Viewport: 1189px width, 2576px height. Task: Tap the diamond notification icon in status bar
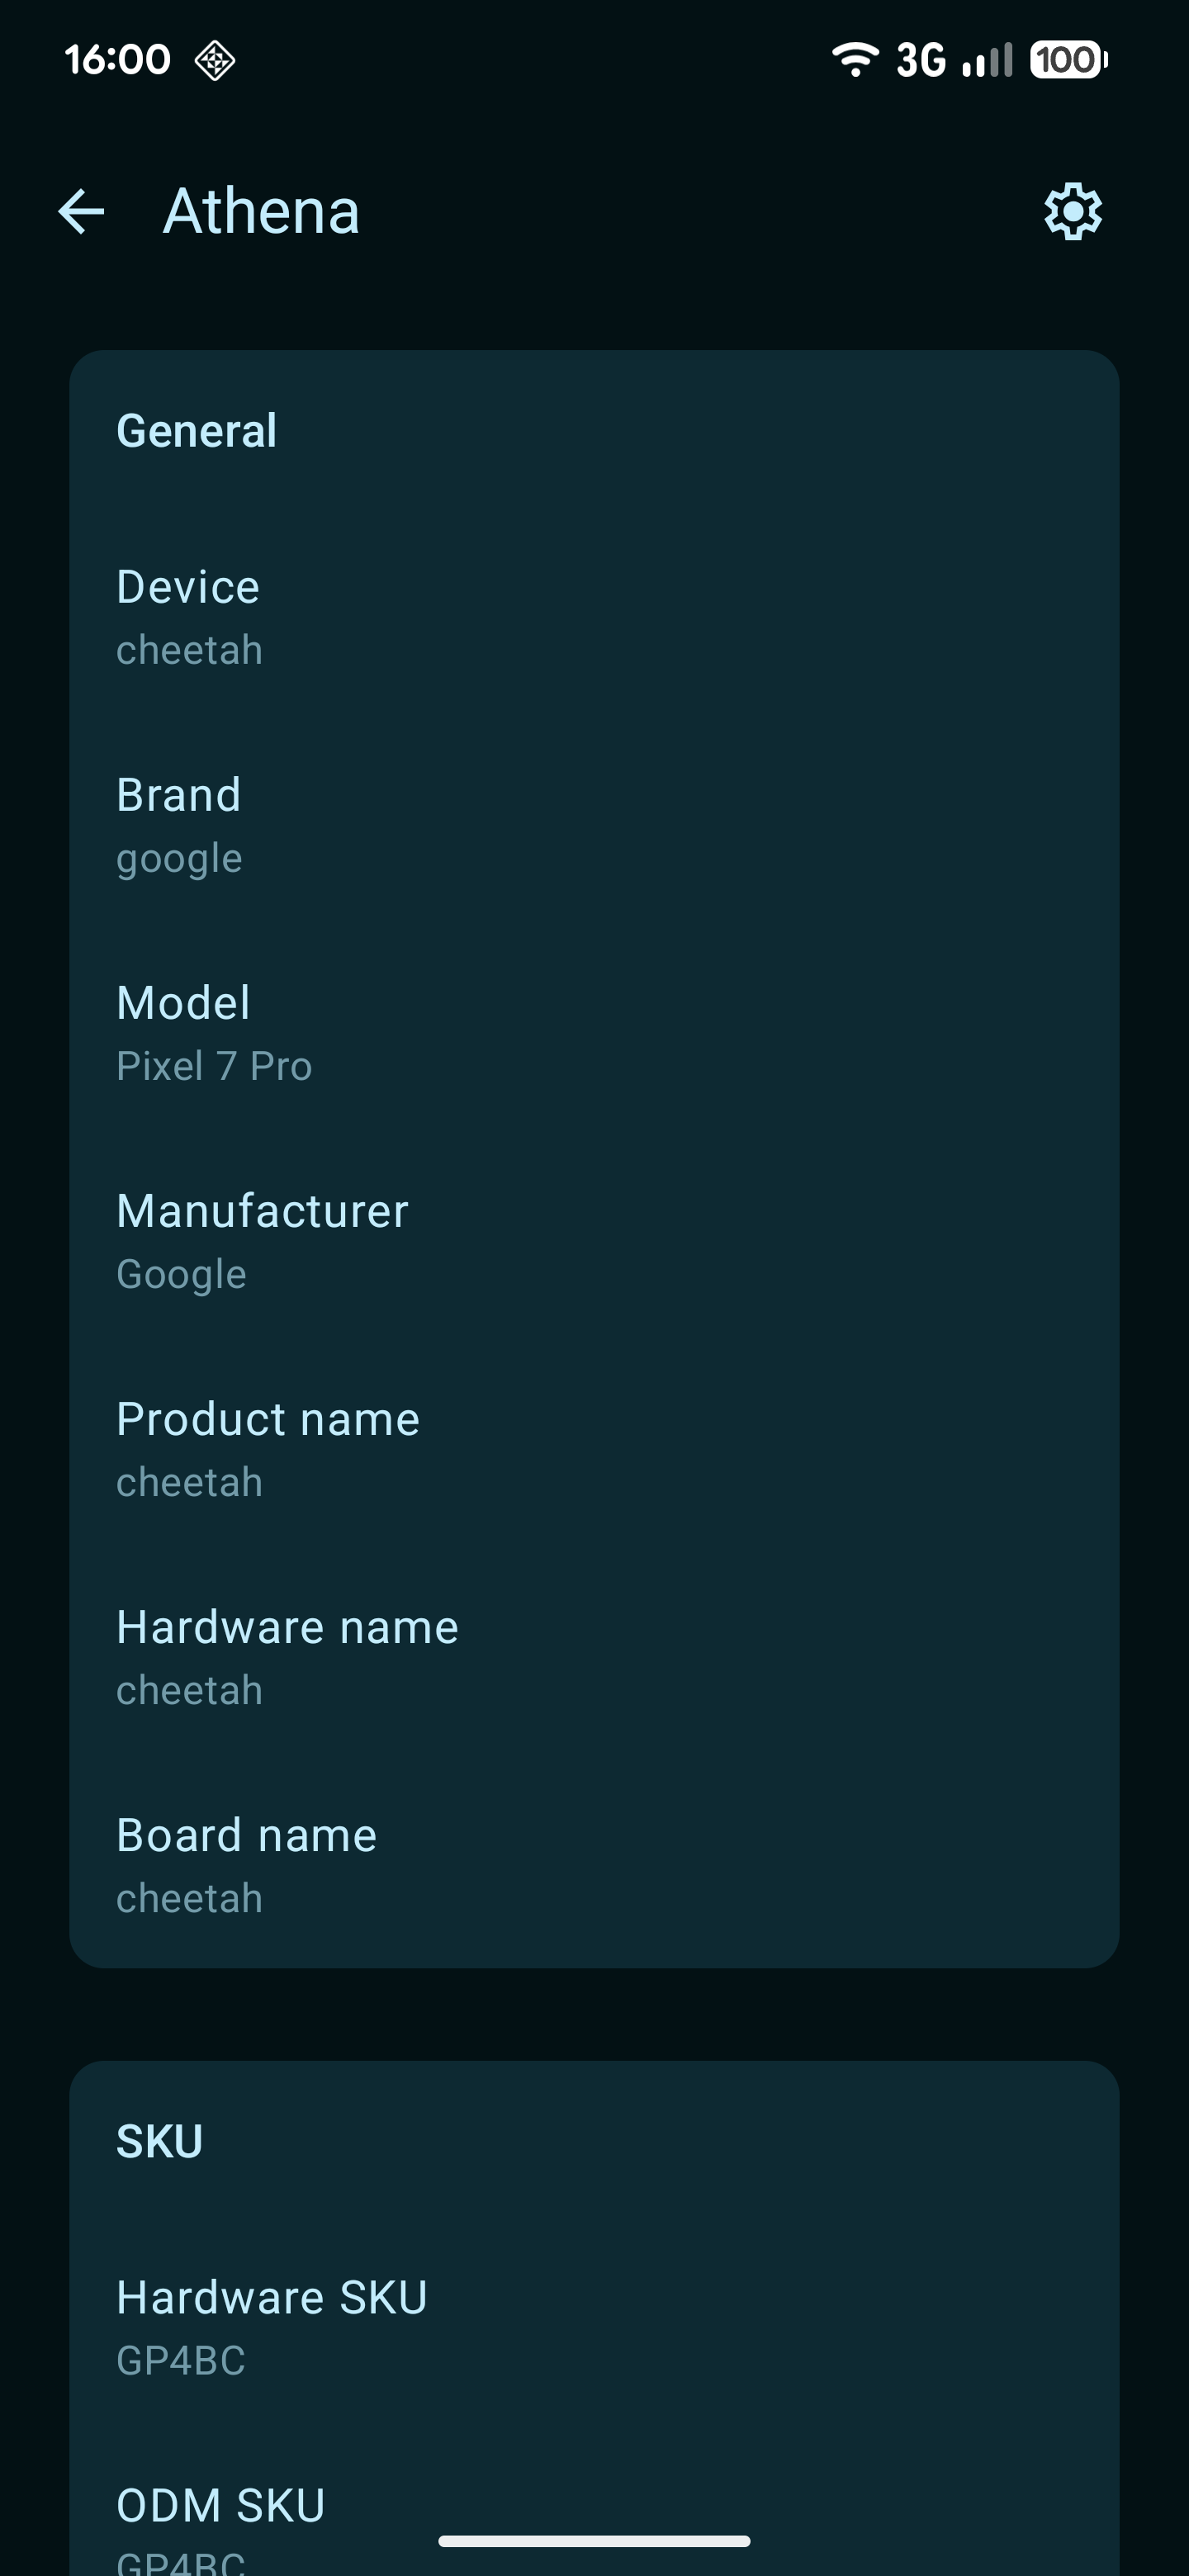tap(214, 60)
